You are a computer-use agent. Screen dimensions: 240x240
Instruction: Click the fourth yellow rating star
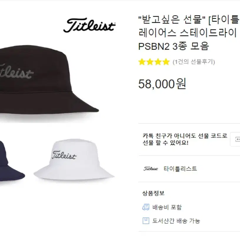(x=166, y=62)
